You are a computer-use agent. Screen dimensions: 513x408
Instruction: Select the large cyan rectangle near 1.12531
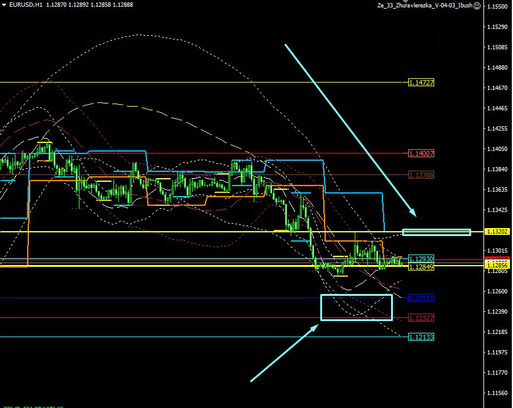pyautogui.click(x=356, y=307)
